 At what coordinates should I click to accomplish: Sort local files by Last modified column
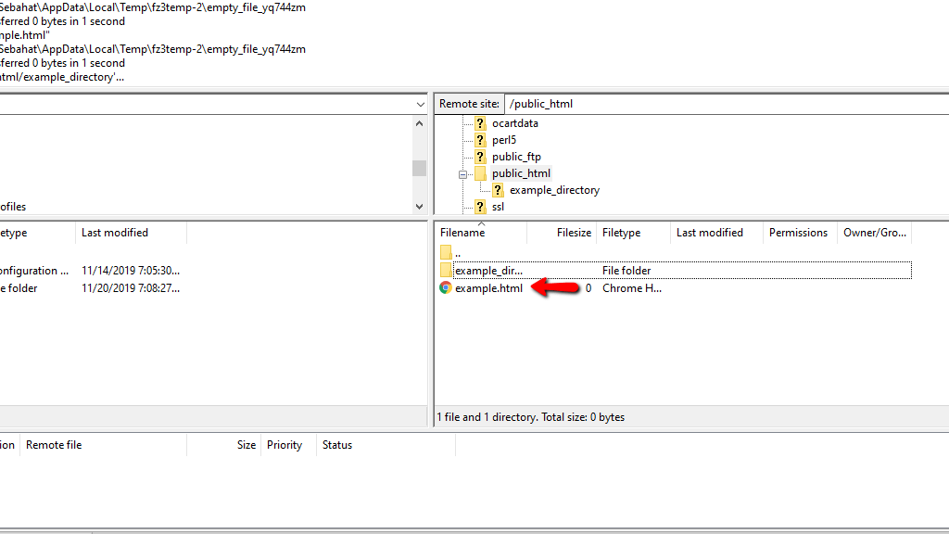tap(131, 233)
